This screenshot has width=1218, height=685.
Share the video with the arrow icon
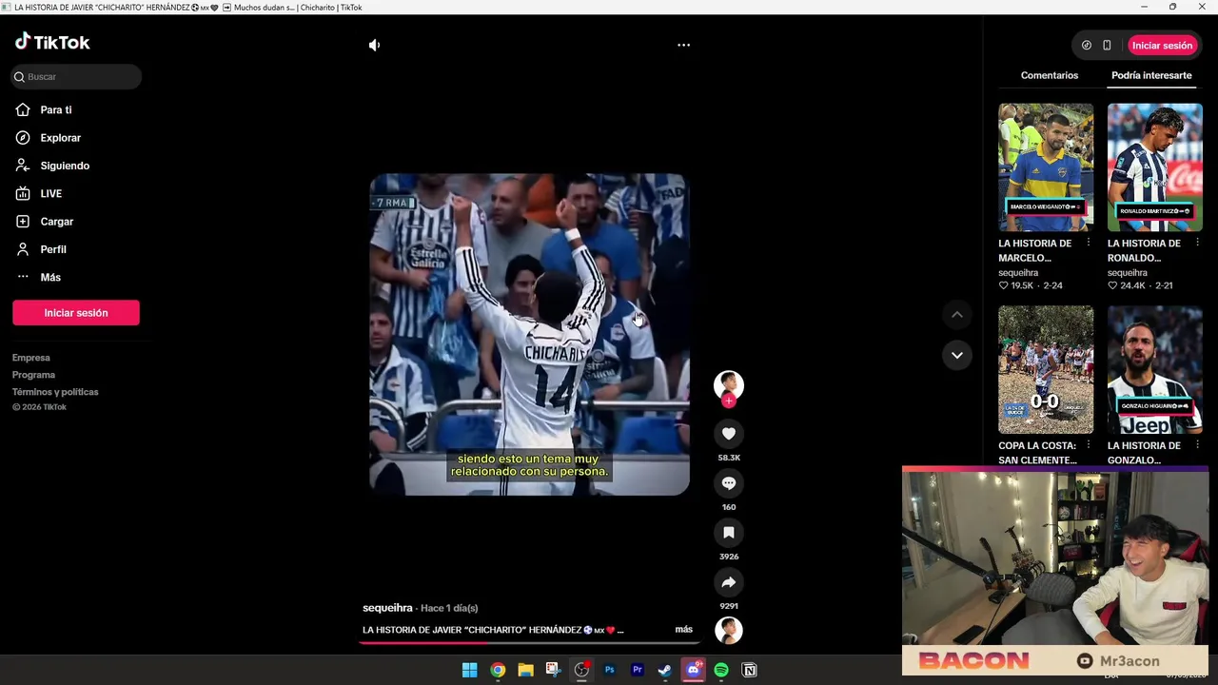[729, 582]
